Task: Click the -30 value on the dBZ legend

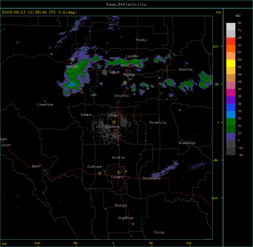Action: pyautogui.click(x=240, y=155)
